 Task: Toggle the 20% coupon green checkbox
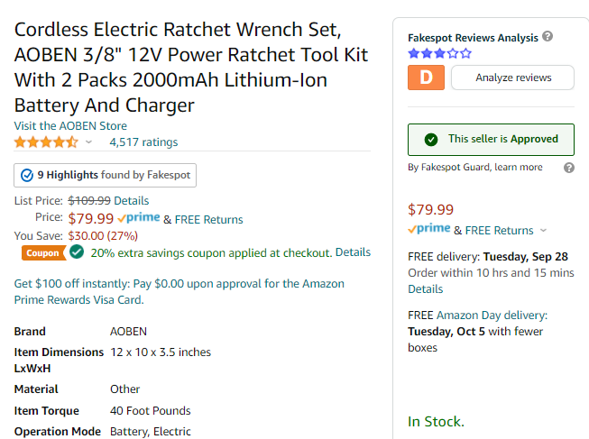tap(77, 252)
